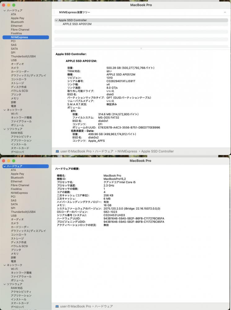Select USB in top window sidebar
The height and width of the screenshot is (310, 231).
(x=14, y=60)
